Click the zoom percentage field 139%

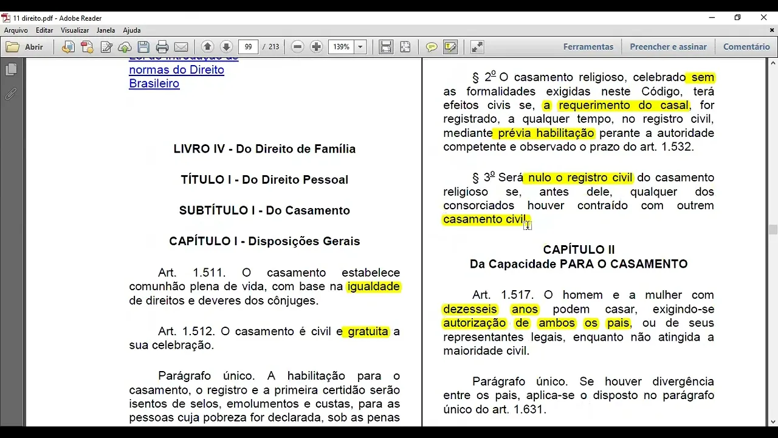pos(341,47)
